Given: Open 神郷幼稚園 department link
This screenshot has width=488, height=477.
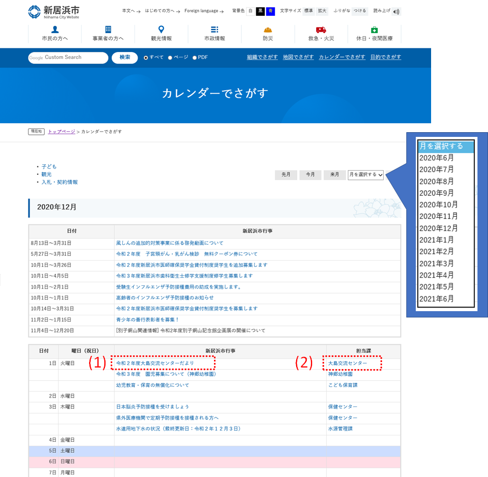Looking at the screenshot, I should click(340, 374).
